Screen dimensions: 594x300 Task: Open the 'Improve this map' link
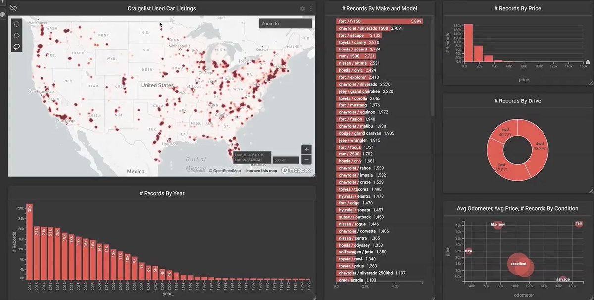click(261, 171)
